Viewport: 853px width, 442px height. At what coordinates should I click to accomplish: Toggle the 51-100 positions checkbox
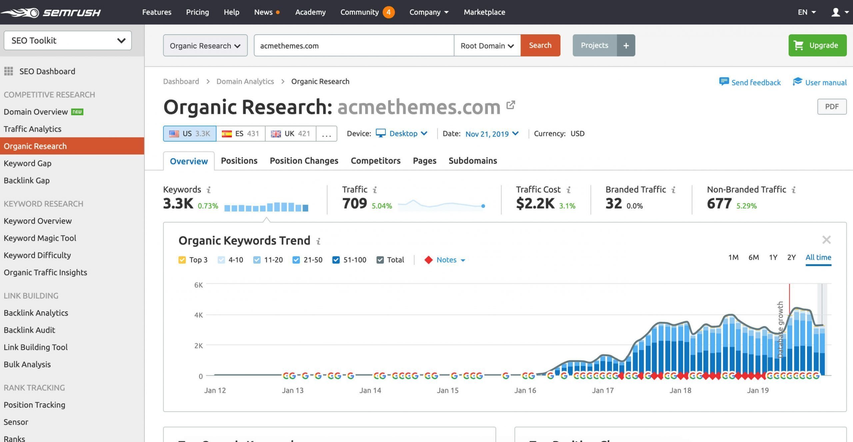click(x=336, y=260)
